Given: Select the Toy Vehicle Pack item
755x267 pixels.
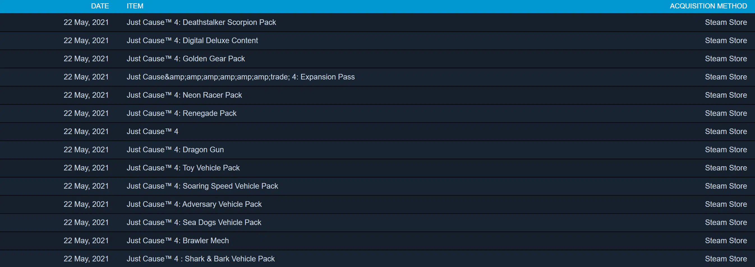Looking at the screenshot, I should point(183,168).
